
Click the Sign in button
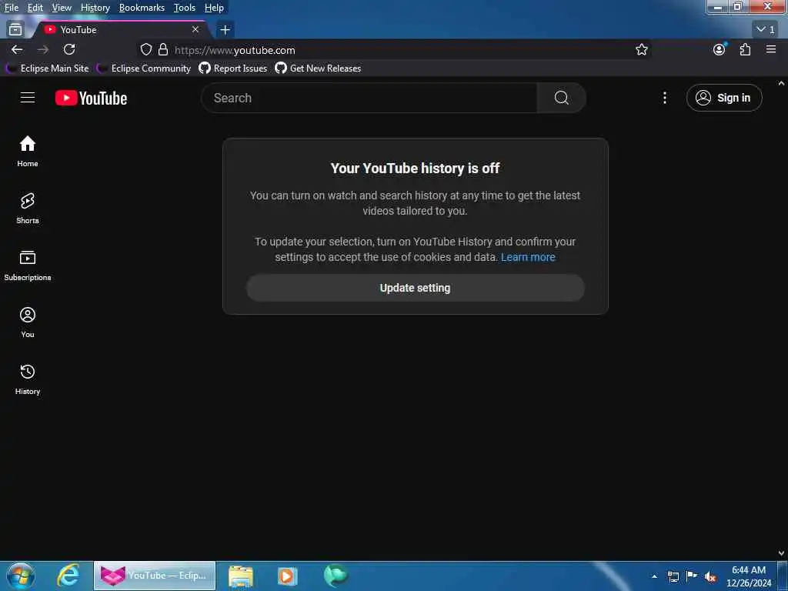tap(723, 98)
